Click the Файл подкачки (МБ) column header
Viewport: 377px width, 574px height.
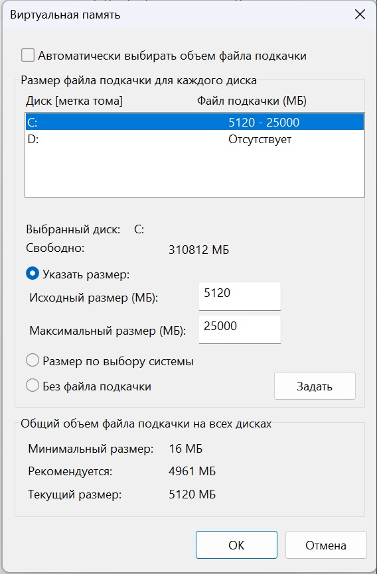click(252, 101)
